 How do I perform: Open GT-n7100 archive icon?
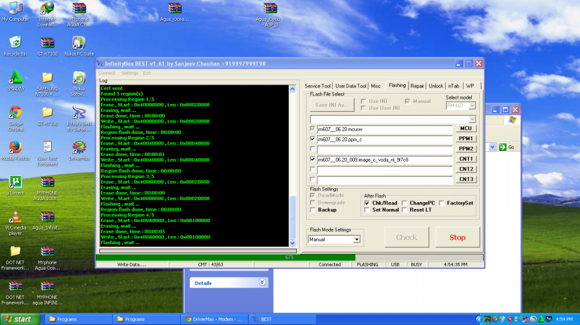pos(48,46)
